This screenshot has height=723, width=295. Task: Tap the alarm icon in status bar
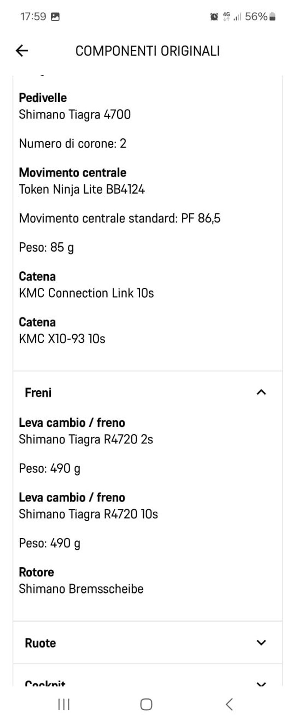(x=214, y=17)
